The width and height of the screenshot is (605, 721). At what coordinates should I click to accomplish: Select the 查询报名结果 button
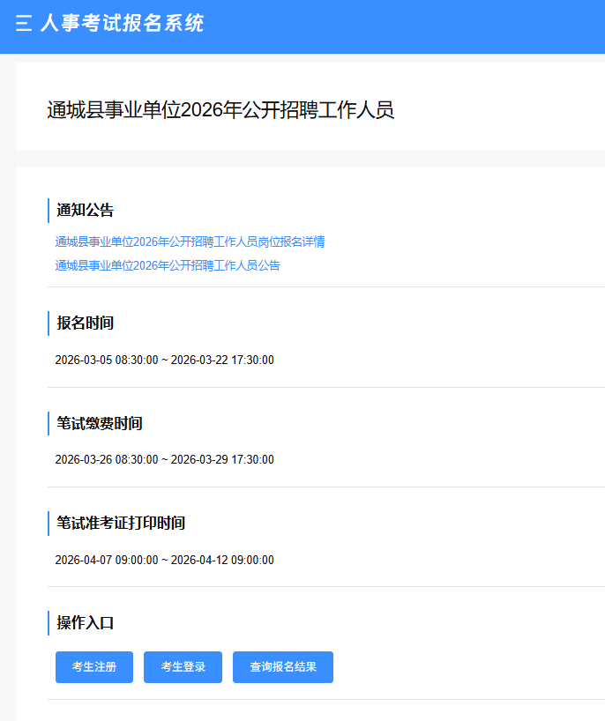tap(282, 667)
